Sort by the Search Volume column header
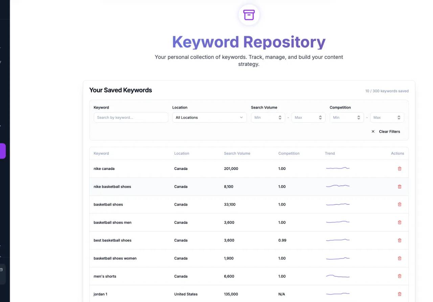 click(x=237, y=153)
